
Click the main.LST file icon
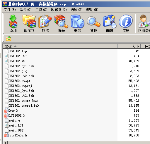click(6, 125)
